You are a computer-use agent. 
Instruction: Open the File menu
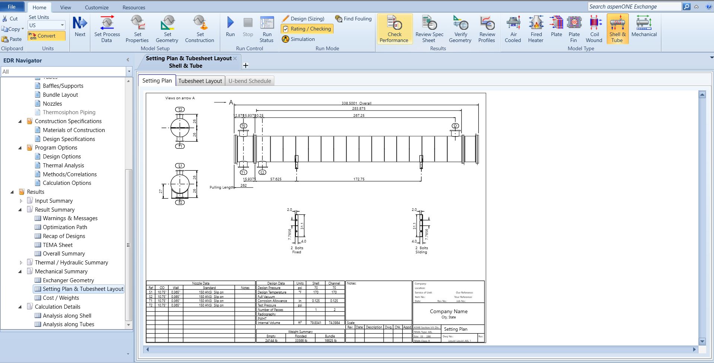click(x=12, y=7)
